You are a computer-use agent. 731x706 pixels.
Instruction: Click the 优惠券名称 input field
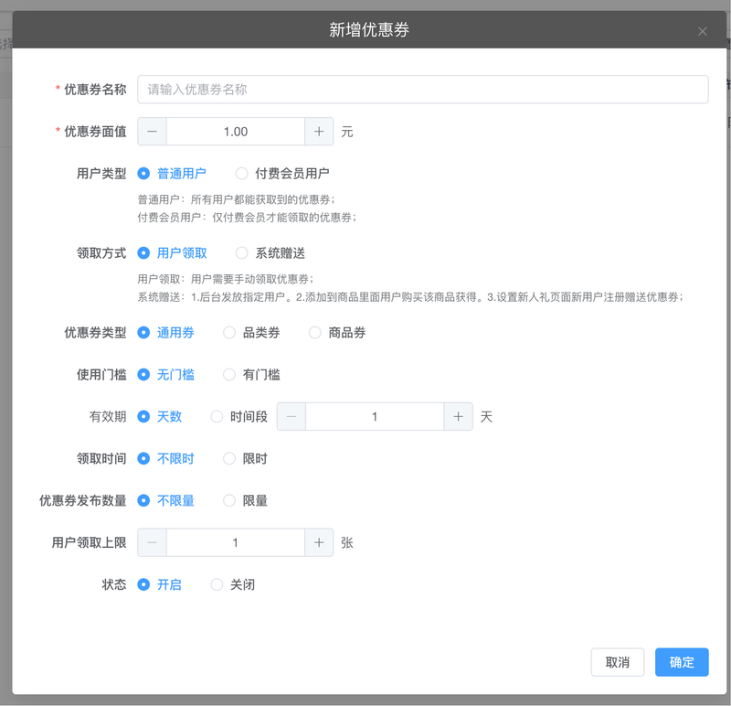(x=422, y=89)
